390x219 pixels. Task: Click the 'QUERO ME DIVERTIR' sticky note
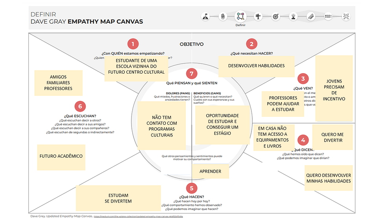click(x=333, y=137)
